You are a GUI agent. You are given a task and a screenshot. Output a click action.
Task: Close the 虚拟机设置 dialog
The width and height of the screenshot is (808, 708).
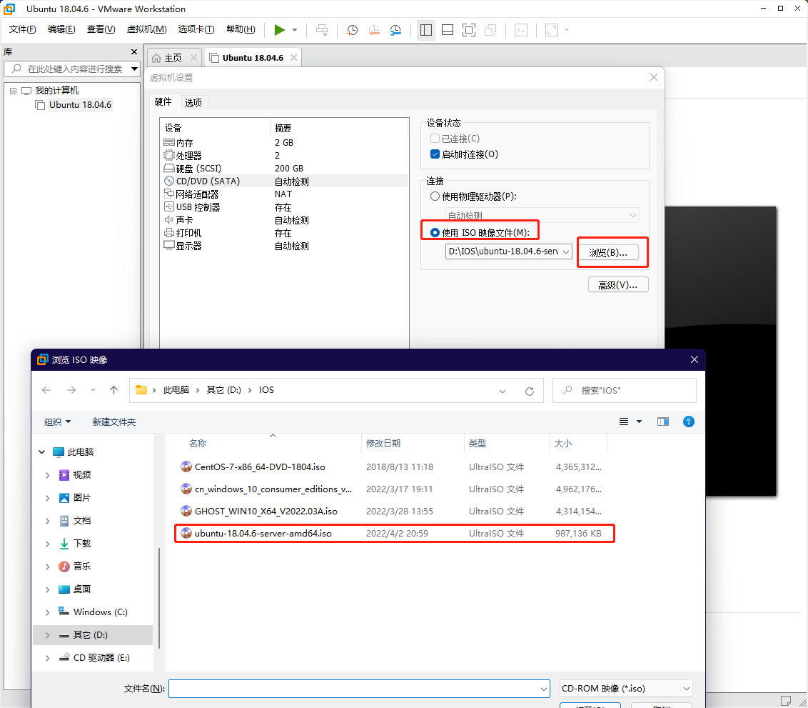[x=653, y=77]
